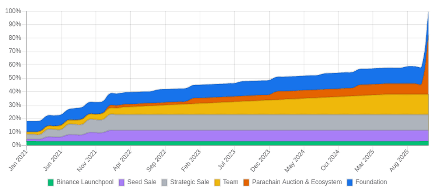442x192 pixels.
Task: Click the gray Strategic Sale chart band
Action: click(x=258, y=122)
